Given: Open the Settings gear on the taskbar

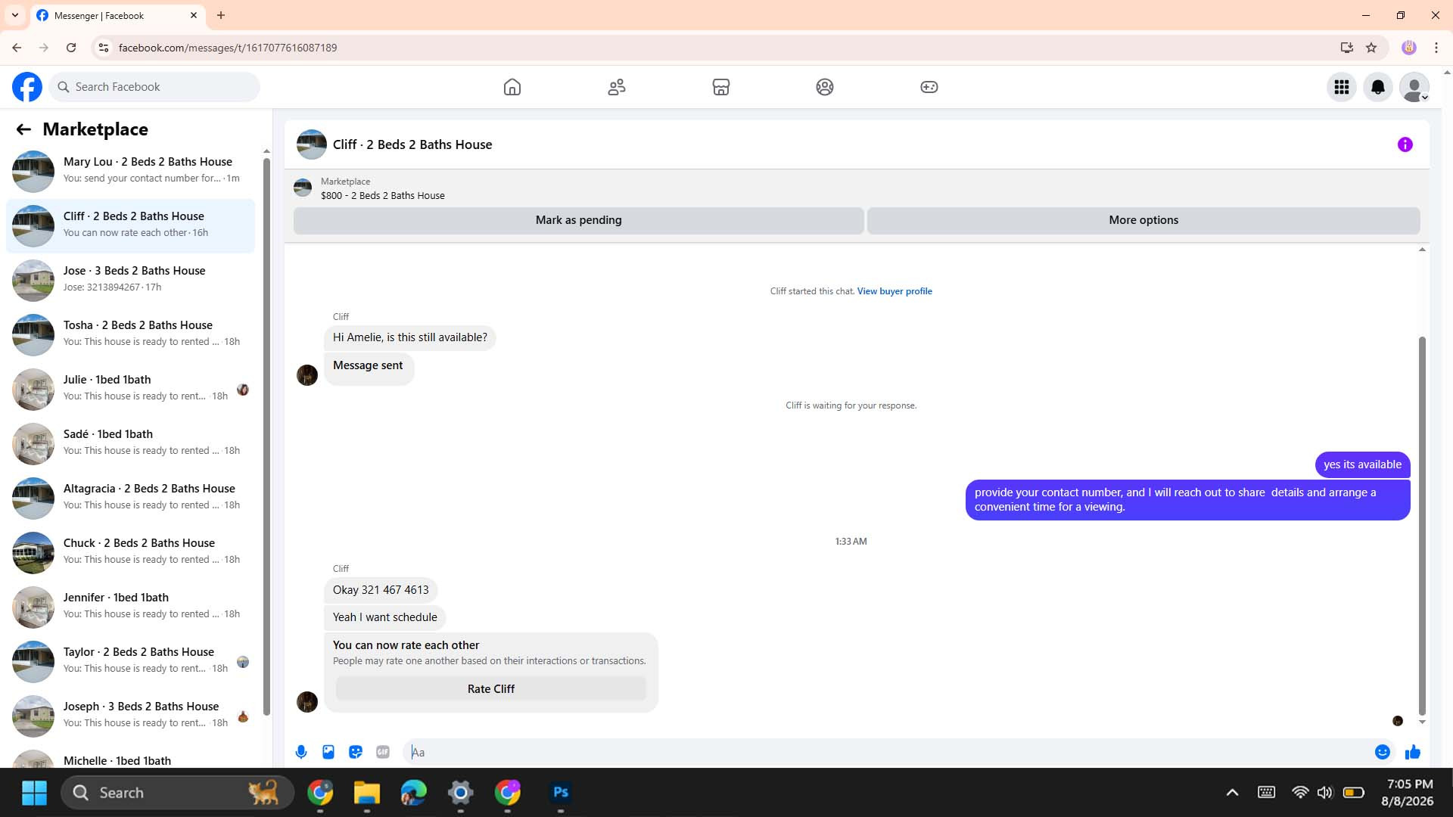Looking at the screenshot, I should [x=460, y=793].
